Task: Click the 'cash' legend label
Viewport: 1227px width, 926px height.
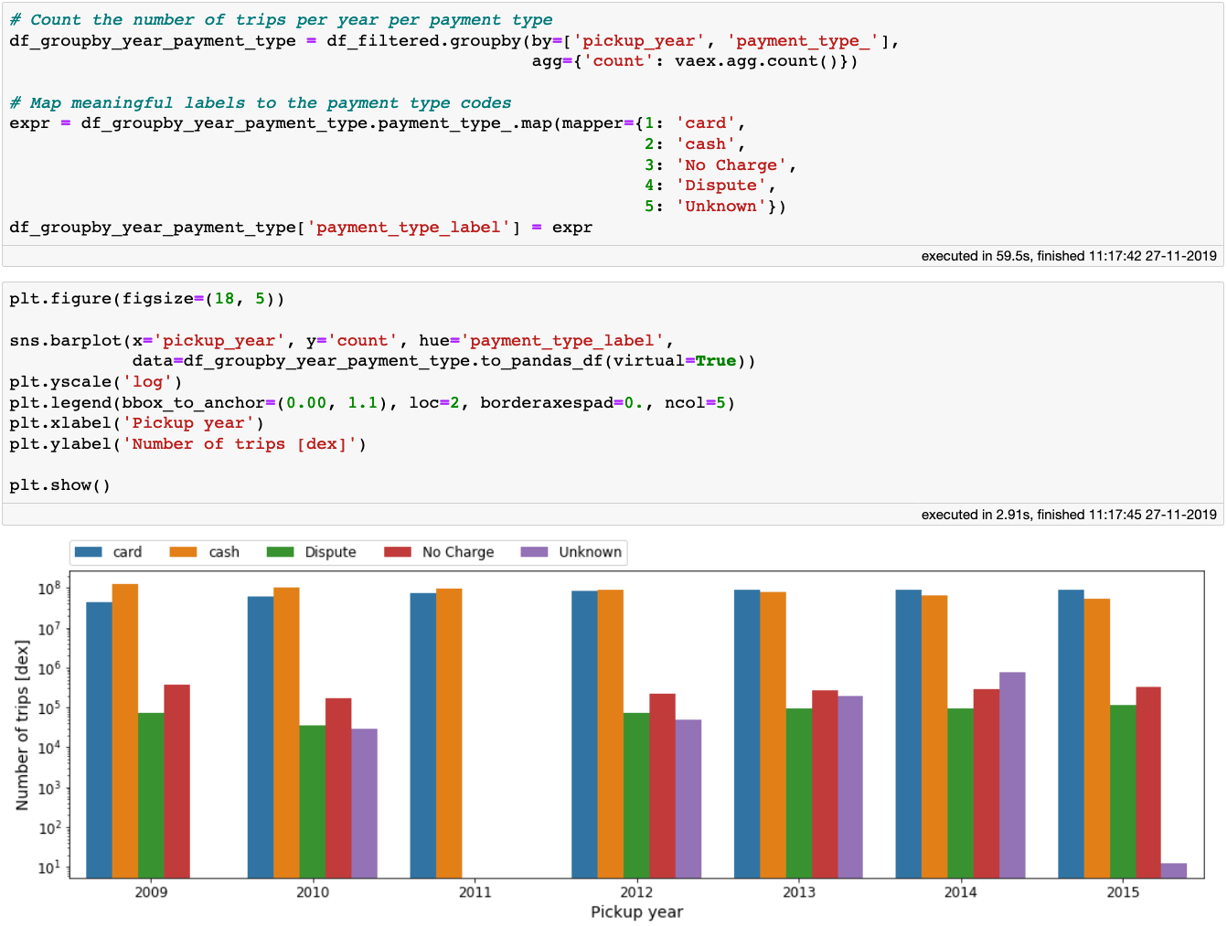Action: pos(224,552)
